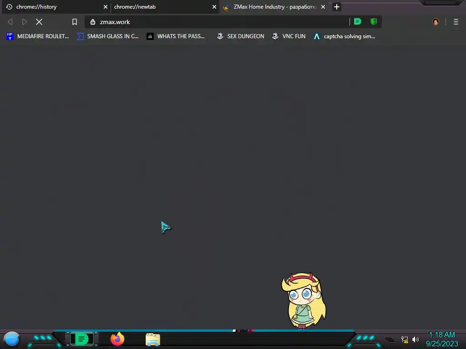Click the Star Butterfly desktop mascot
This screenshot has width=466, height=349.
click(x=303, y=300)
